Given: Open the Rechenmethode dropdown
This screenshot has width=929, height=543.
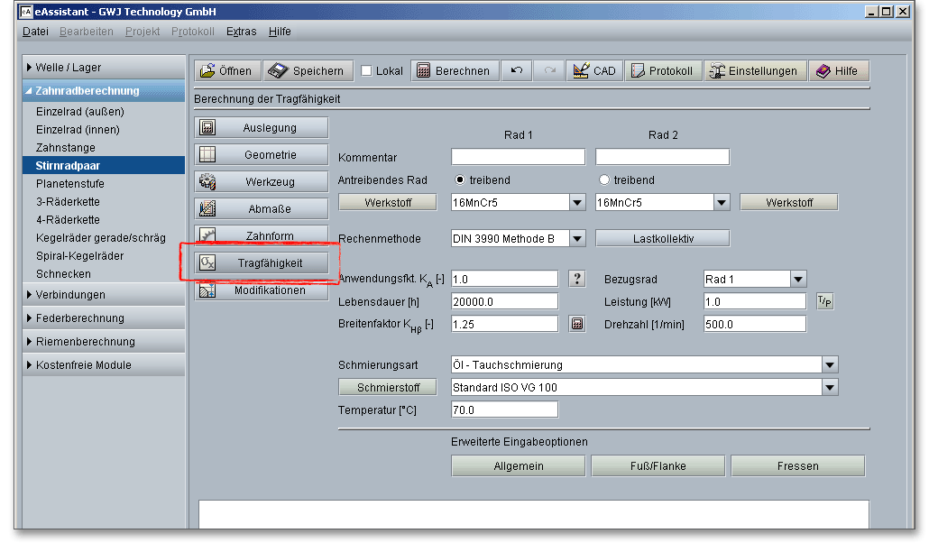Looking at the screenshot, I should [x=577, y=239].
